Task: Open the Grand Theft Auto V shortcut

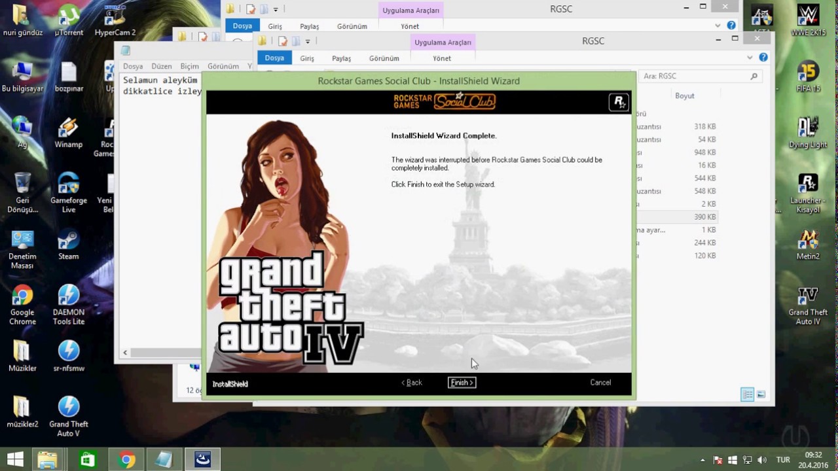Action: (68, 417)
